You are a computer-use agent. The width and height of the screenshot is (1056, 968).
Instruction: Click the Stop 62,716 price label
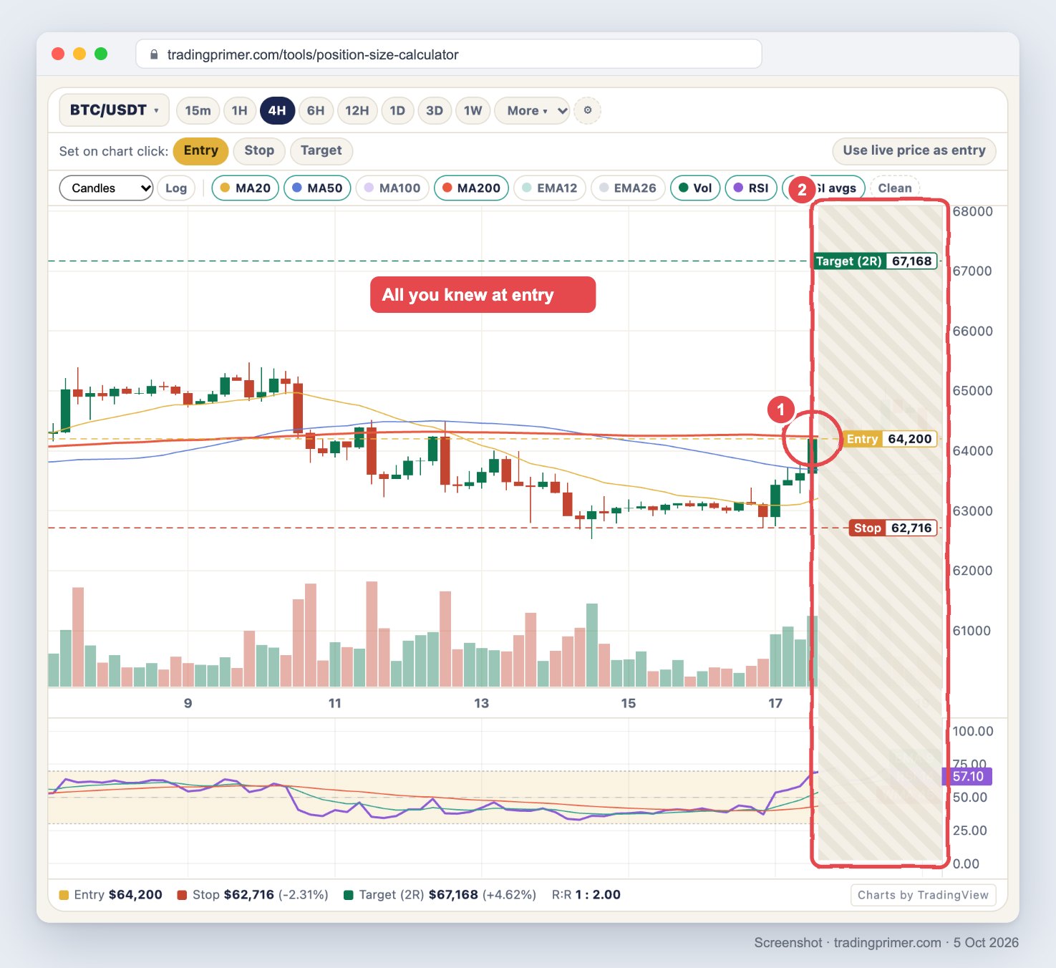893,528
